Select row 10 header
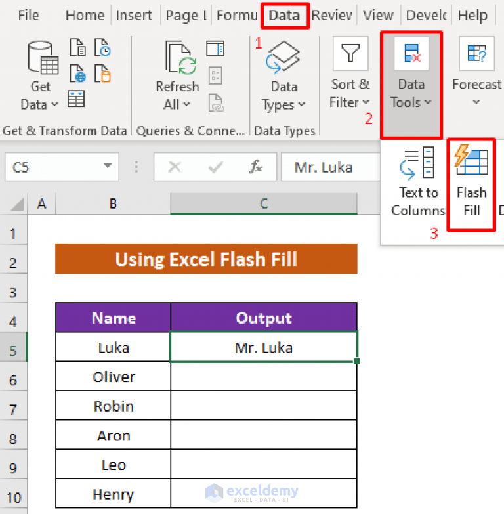The width and height of the screenshot is (504, 514). (x=13, y=494)
